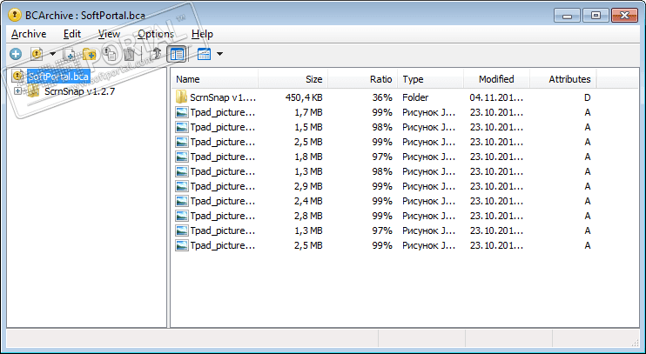Click the trash can Delete icon

pos(129,54)
